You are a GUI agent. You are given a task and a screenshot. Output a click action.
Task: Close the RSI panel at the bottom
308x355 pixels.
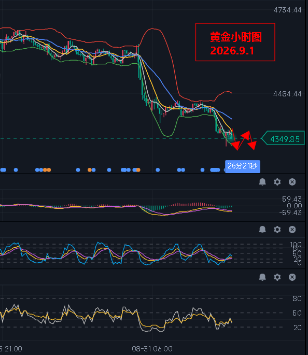pyautogui.click(x=292, y=277)
